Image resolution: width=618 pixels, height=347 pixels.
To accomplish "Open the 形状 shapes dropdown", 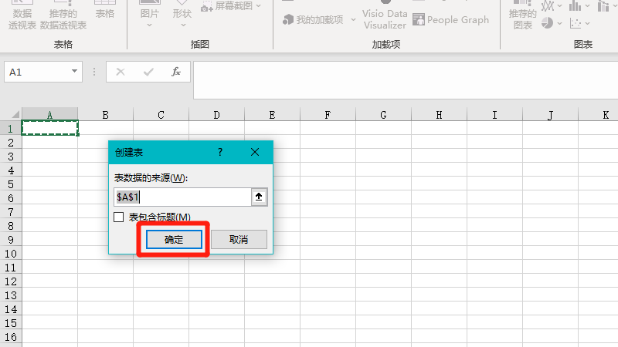I will point(182,17).
